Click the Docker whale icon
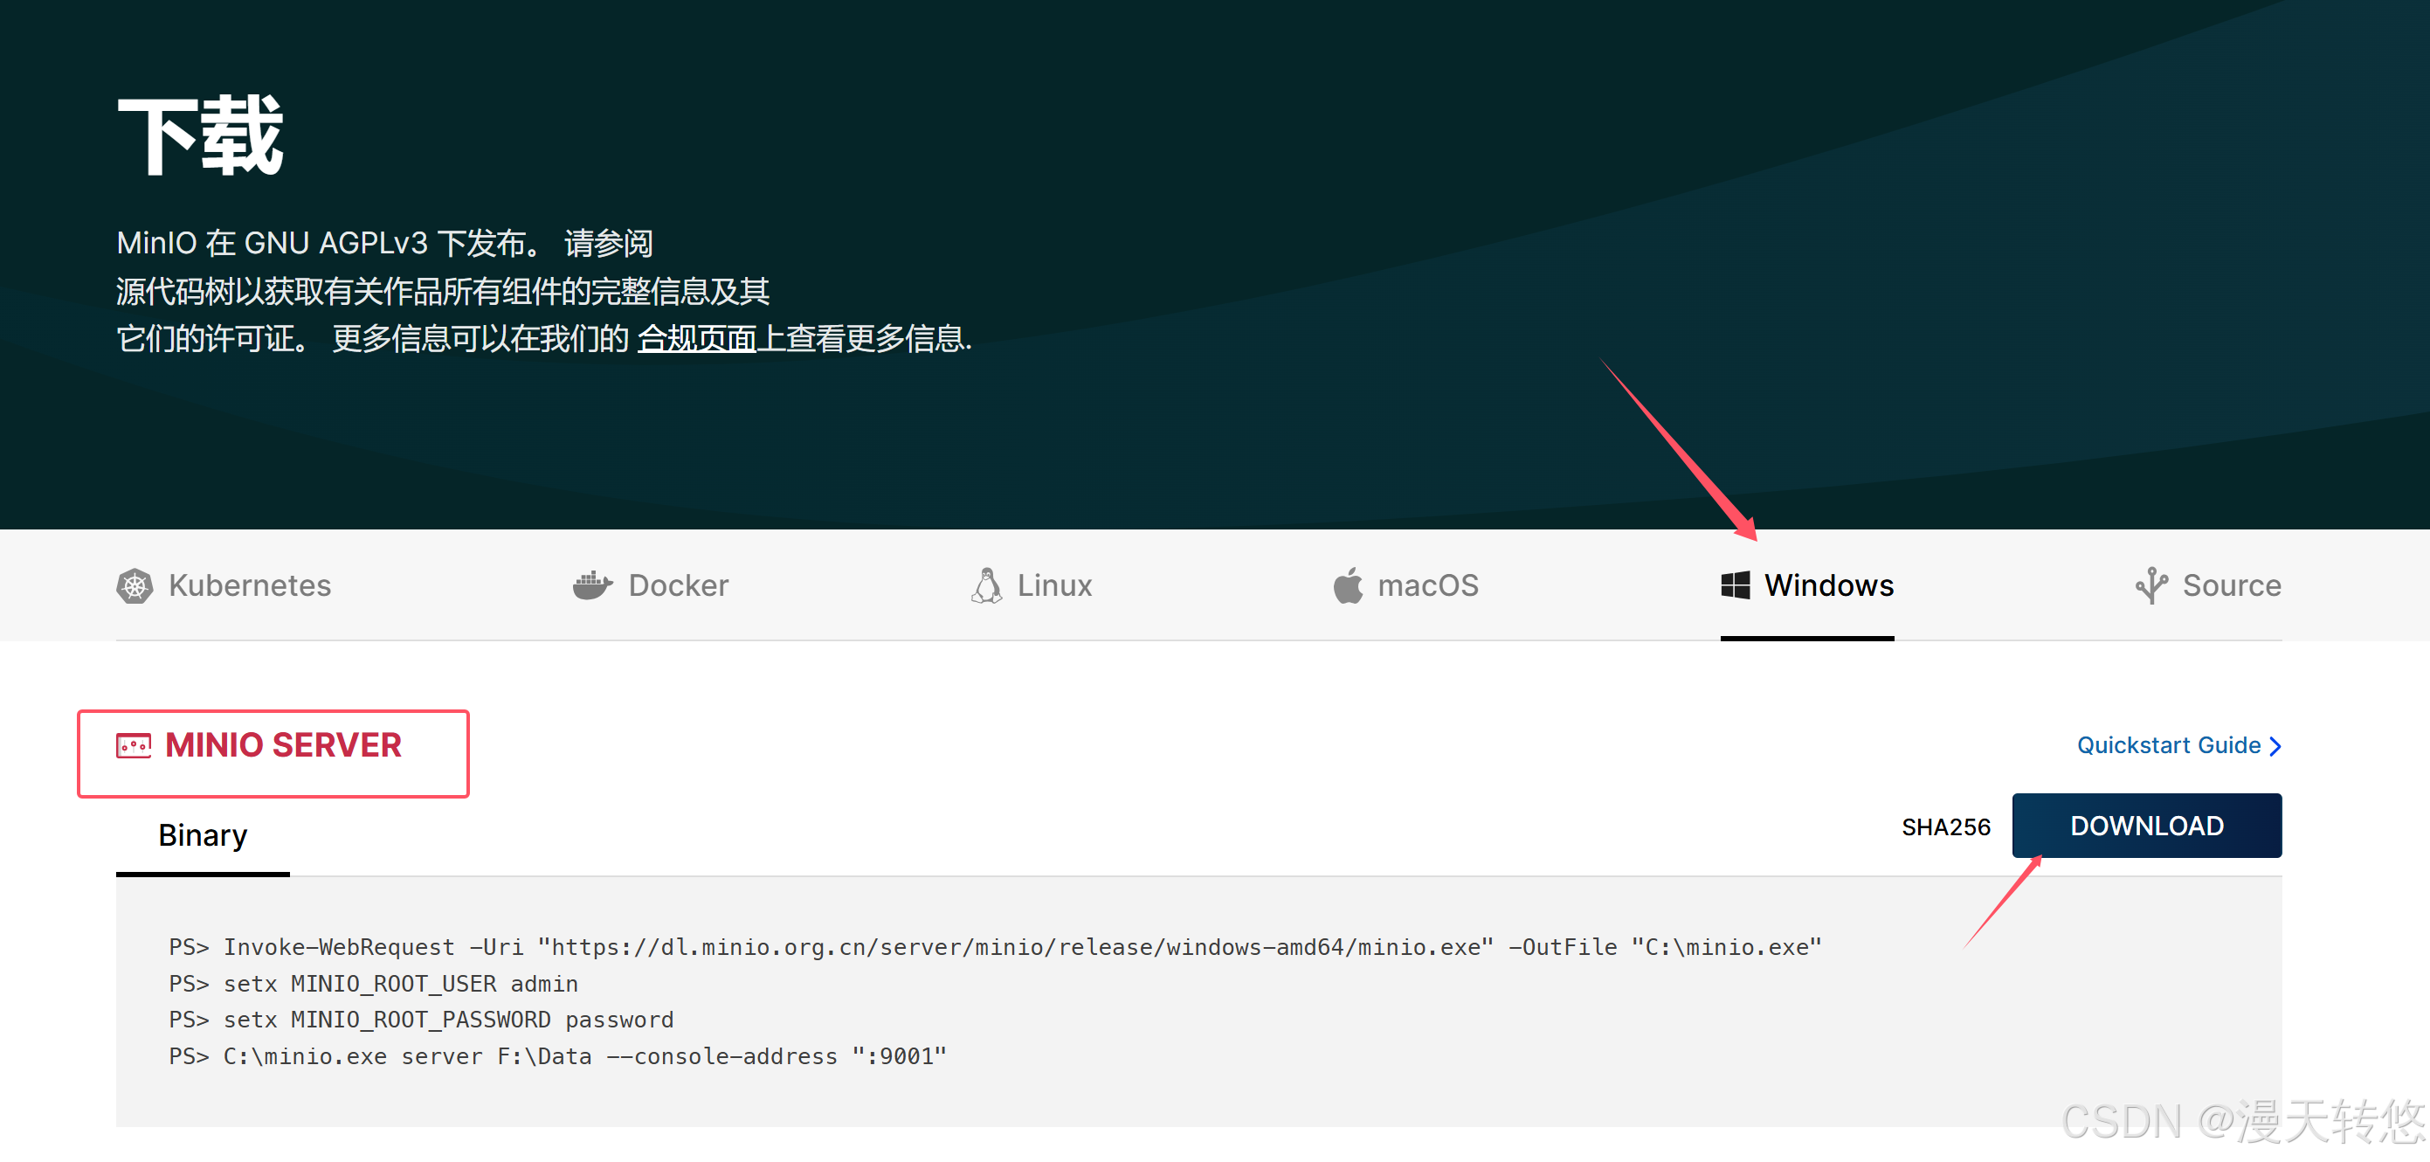 (x=592, y=585)
